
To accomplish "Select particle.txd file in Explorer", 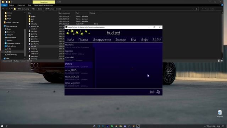I will tap(34, 51).
